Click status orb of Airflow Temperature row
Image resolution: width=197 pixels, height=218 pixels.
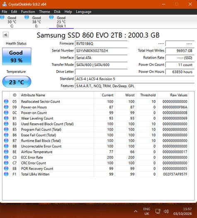click(6, 152)
